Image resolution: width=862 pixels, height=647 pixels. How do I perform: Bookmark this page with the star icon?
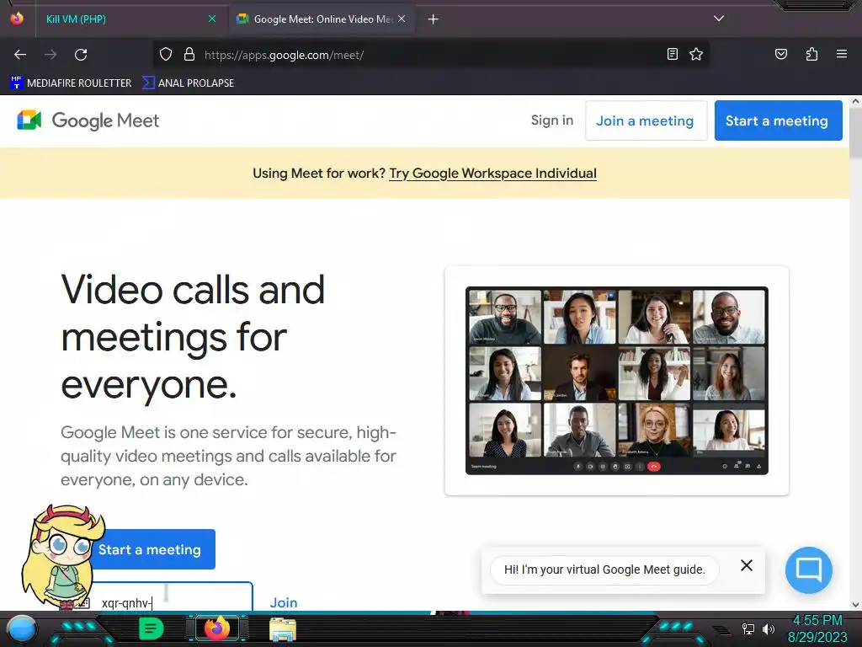[x=696, y=55]
